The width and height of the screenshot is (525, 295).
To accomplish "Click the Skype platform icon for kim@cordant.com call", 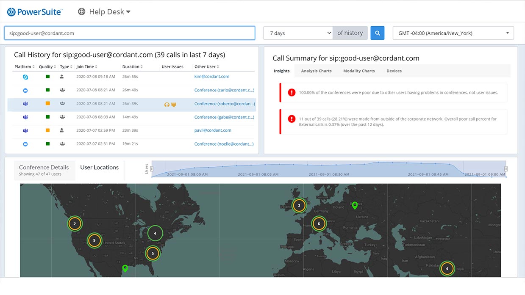I will tap(25, 77).
